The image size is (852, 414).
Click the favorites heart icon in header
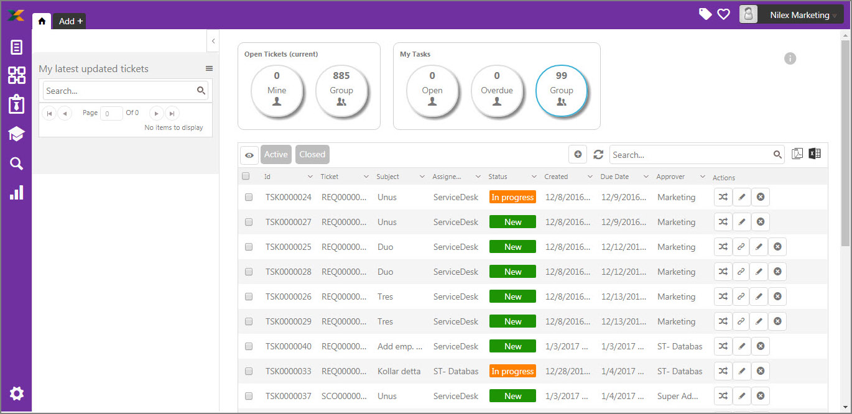[x=723, y=14]
